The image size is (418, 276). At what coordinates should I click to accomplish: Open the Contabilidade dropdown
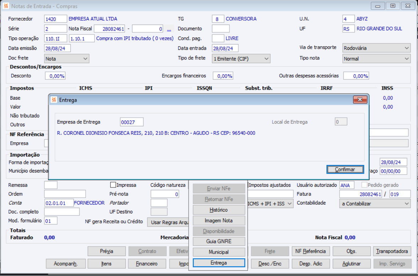375,204
